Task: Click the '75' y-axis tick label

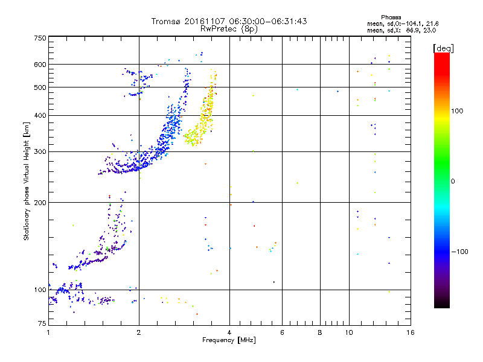Action: (x=42, y=323)
